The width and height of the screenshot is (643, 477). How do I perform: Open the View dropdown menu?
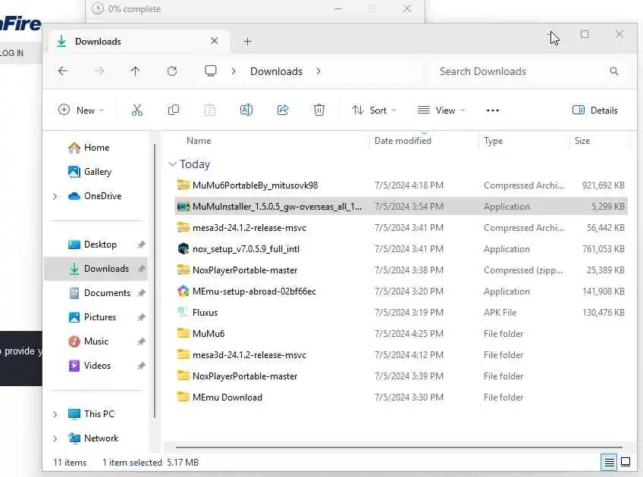tap(441, 110)
